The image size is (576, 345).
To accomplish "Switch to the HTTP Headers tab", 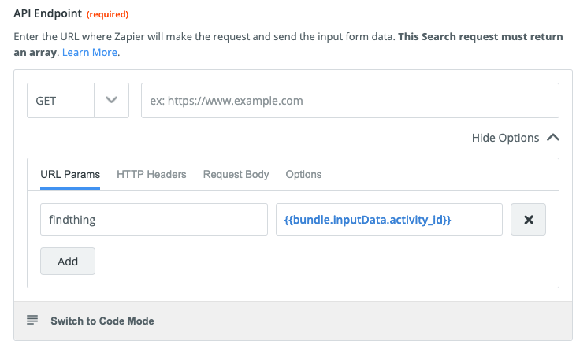I will pos(151,174).
